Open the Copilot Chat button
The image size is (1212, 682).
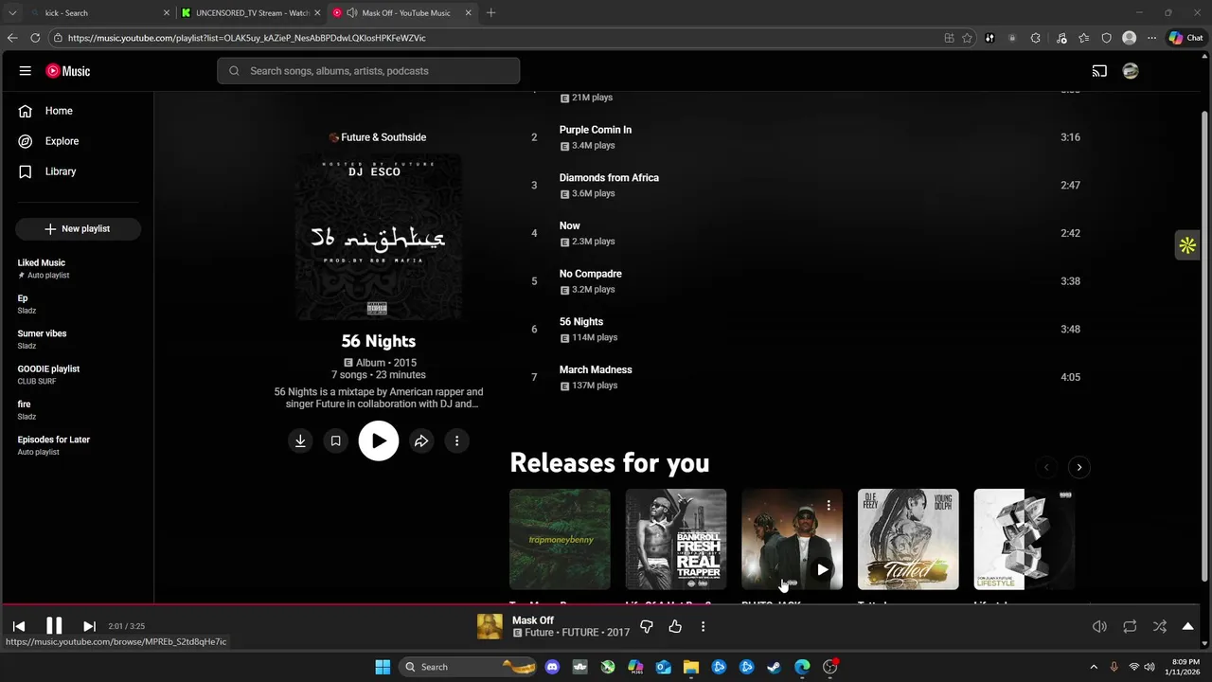click(1185, 38)
